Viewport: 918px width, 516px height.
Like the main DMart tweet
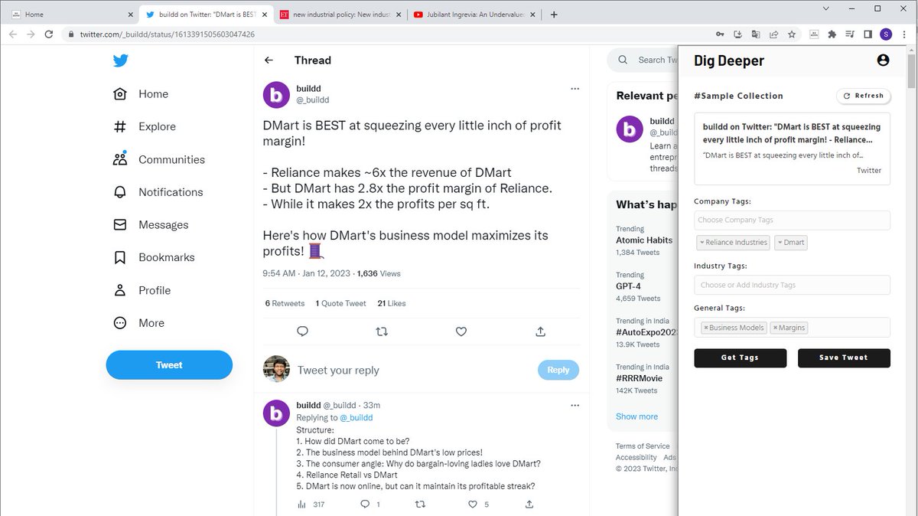(461, 331)
